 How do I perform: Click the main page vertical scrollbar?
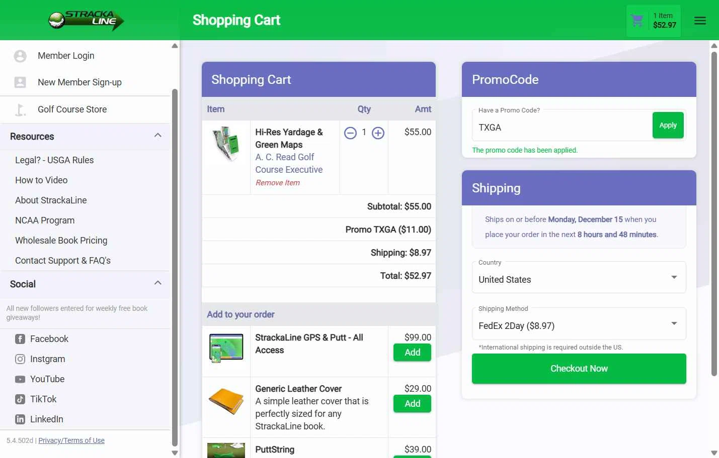(714, 213)
